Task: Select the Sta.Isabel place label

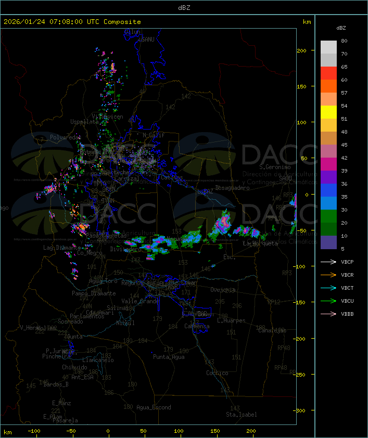Action: coord(241,415)
